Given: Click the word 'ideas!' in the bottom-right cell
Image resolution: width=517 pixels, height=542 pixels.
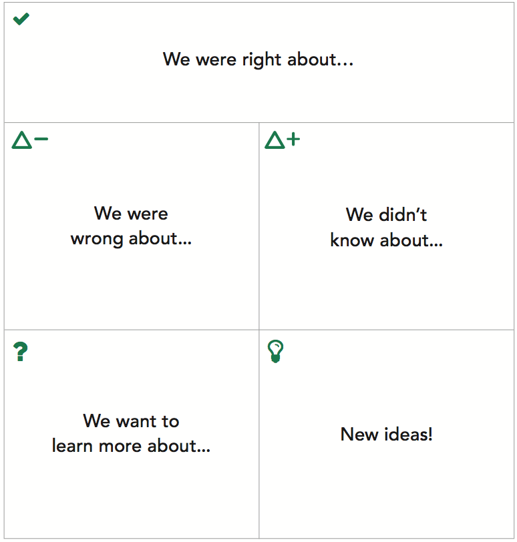Looking at the screenshot, I should click(x=408, y=434).
